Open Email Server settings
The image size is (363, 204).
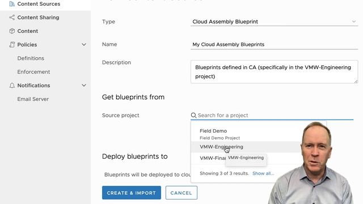(x=33, y=99)
